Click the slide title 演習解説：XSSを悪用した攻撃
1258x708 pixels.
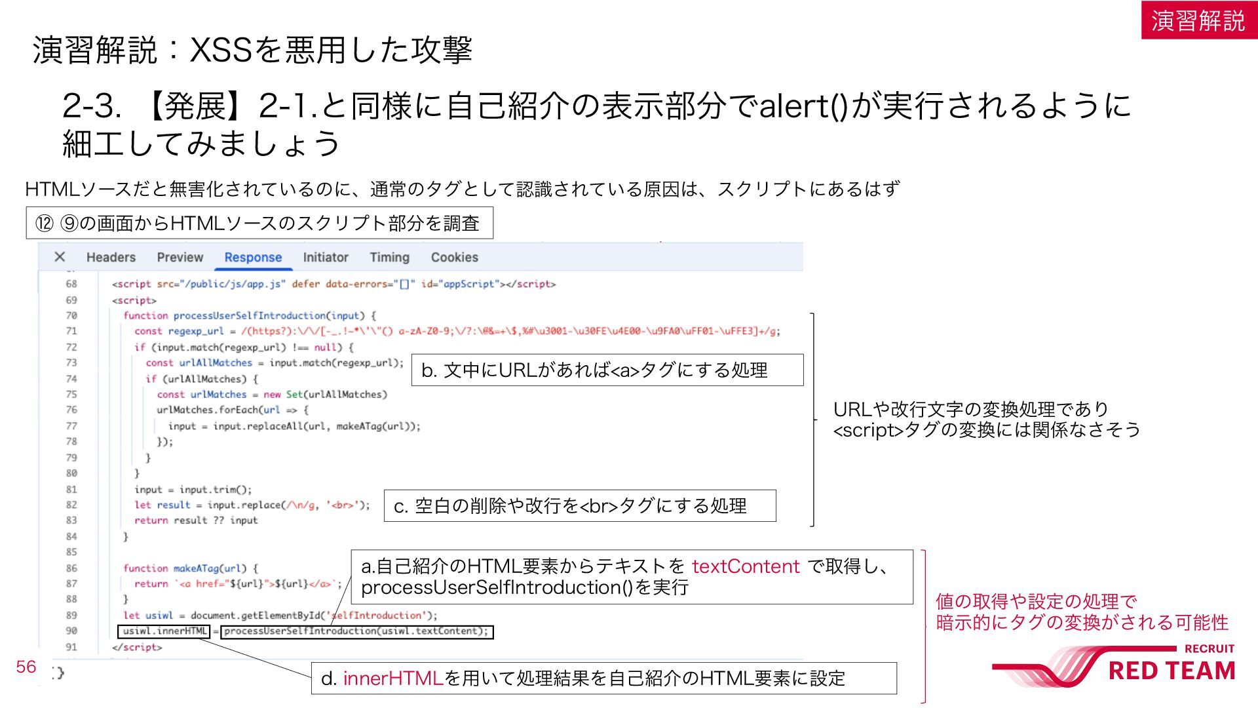(x=252, y=50)
